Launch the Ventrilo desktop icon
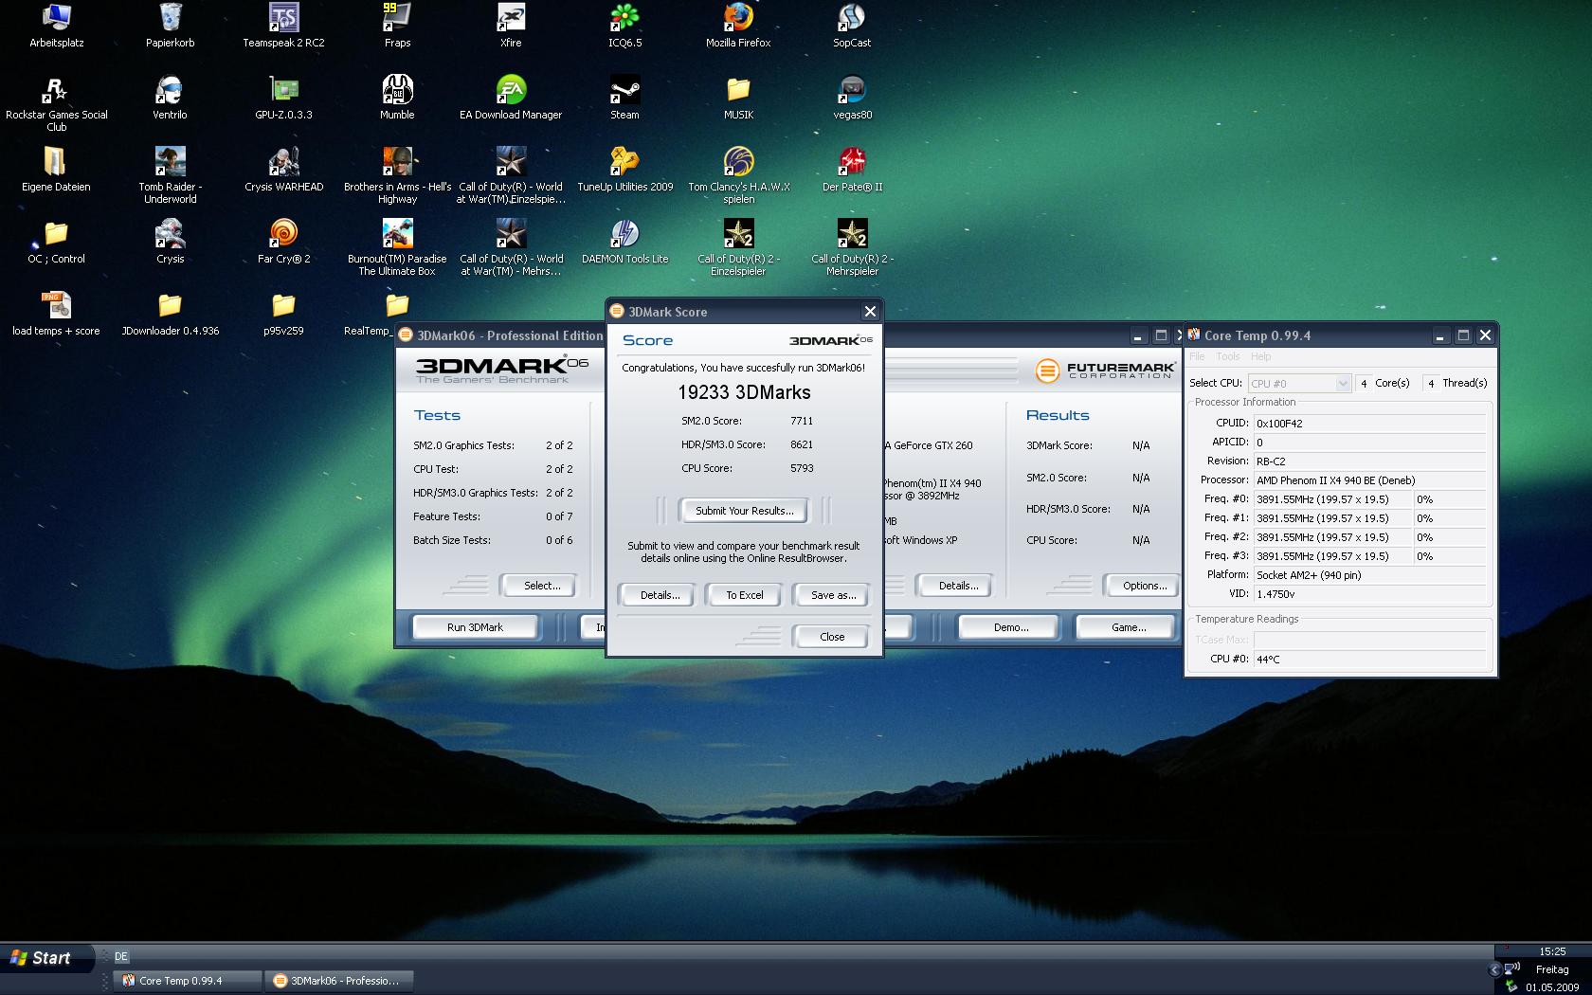 click(x=170, y=97)
